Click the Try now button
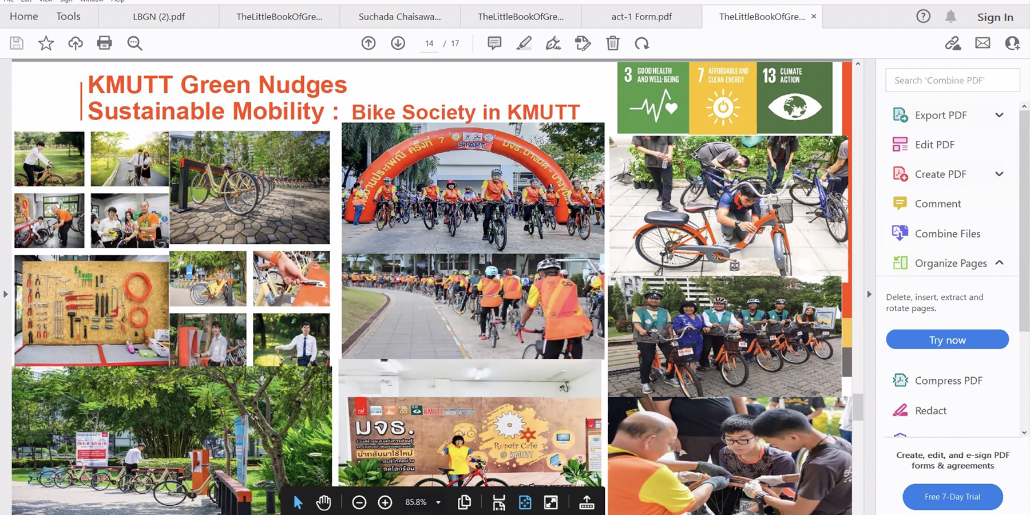 click(x=947, y=339)
